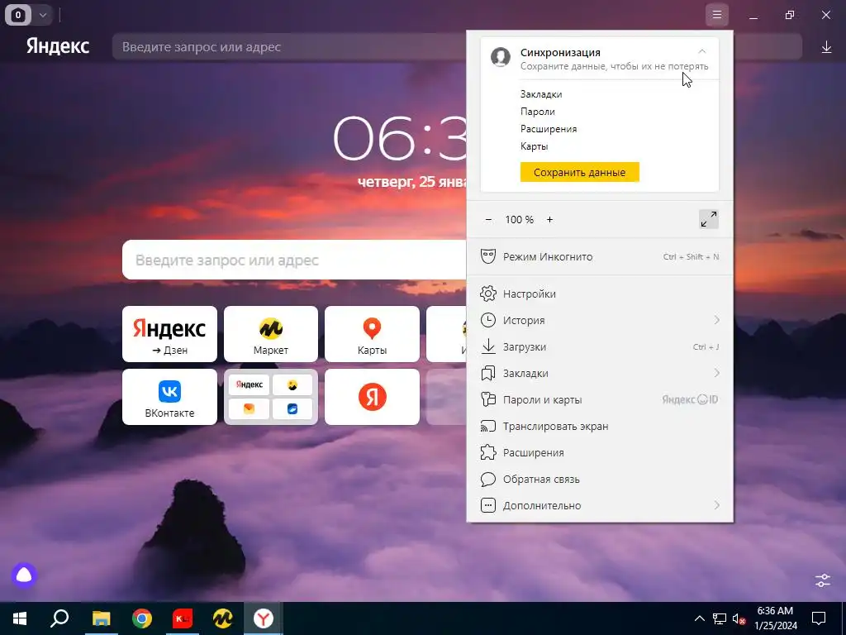846x635 pixels.
Task: Open the tab counter button showing 0
Action: click(x=18, y=15)
